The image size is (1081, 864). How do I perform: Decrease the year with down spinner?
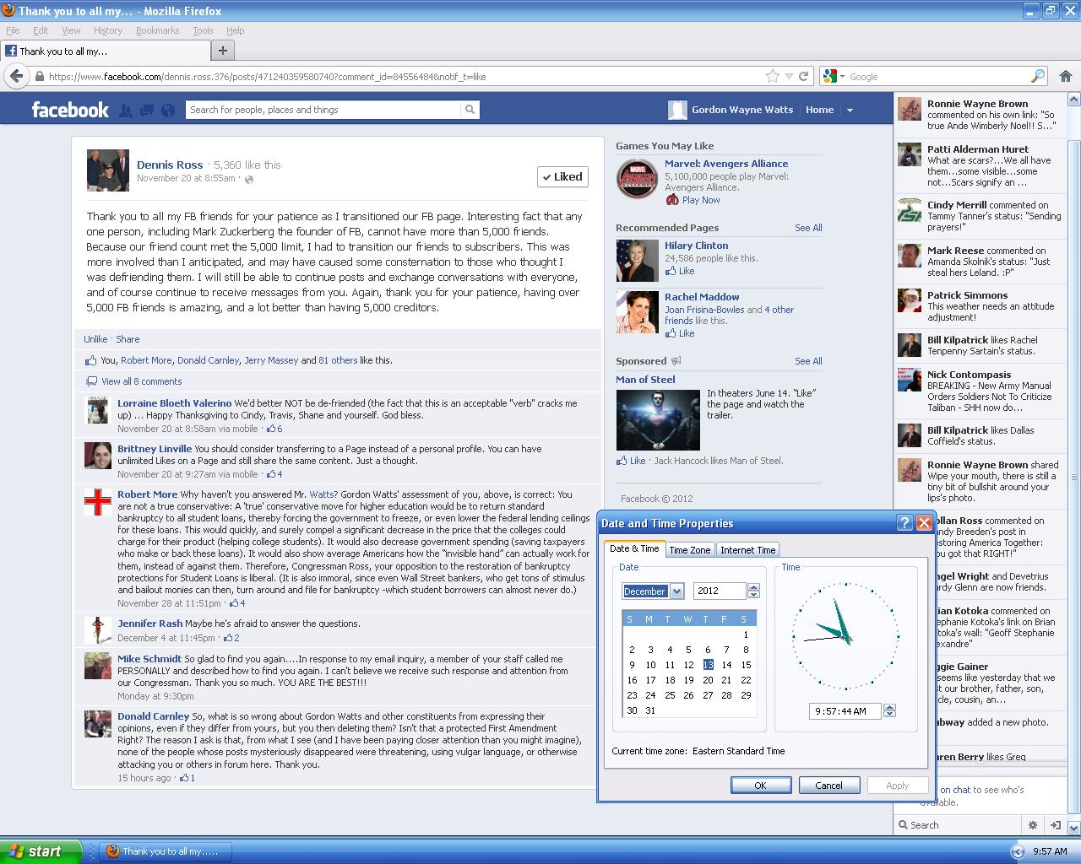[753, 595]
